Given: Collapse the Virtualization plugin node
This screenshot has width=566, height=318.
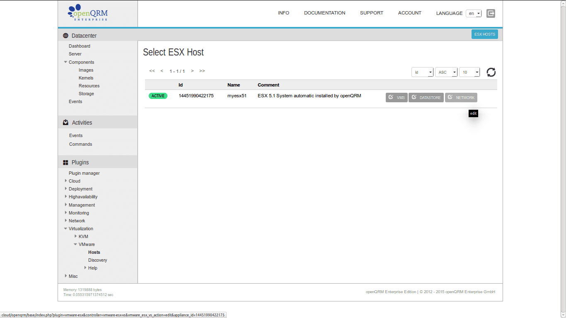Looking at the screenshot, I should pyautogui.click(x=65, y=229).
